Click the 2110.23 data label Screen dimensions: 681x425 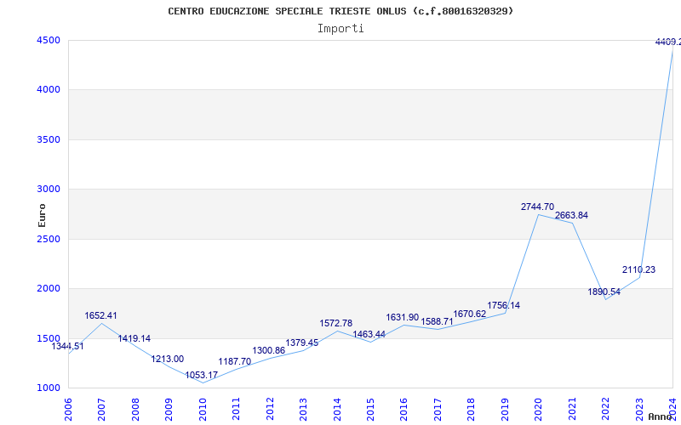pos(638,269)
